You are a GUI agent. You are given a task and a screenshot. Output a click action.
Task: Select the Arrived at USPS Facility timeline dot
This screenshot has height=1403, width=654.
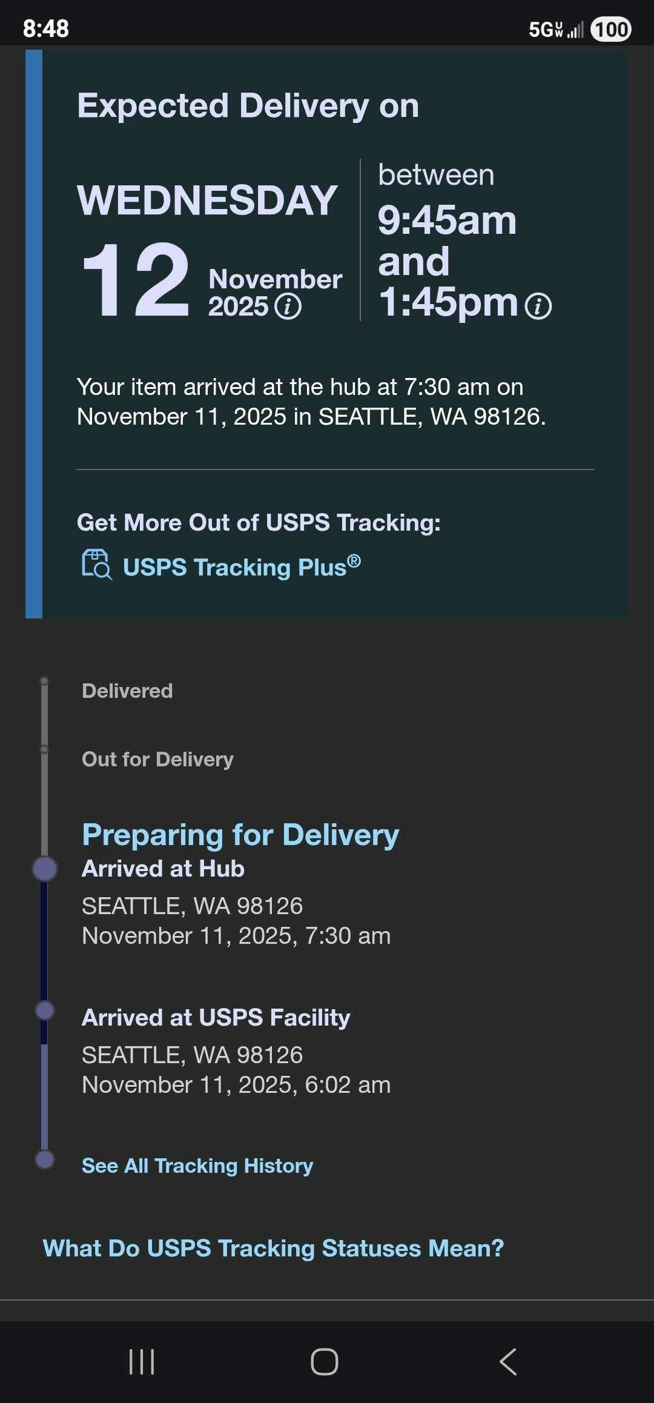coord(45,1010)
